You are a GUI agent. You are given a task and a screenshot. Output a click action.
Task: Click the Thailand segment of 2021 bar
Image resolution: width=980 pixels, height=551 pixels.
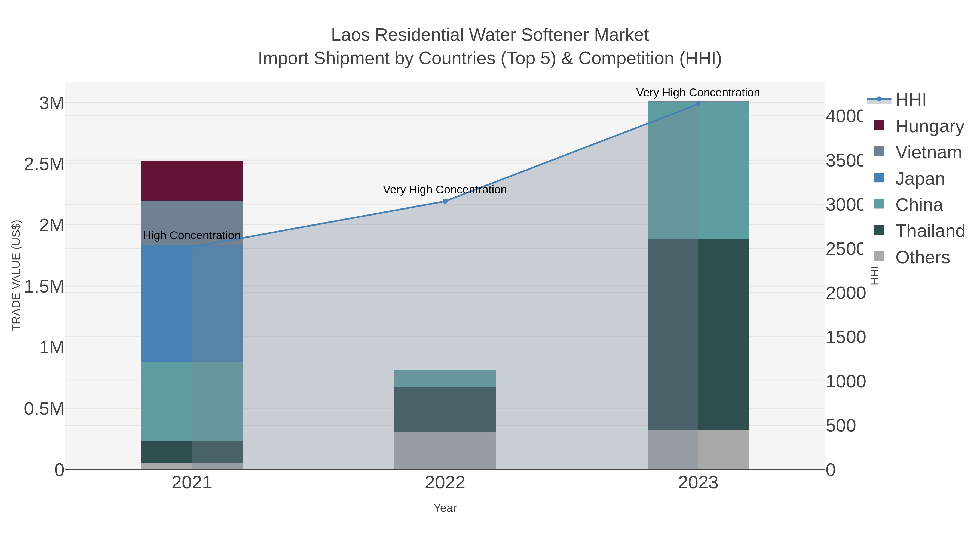coord(192,452)
